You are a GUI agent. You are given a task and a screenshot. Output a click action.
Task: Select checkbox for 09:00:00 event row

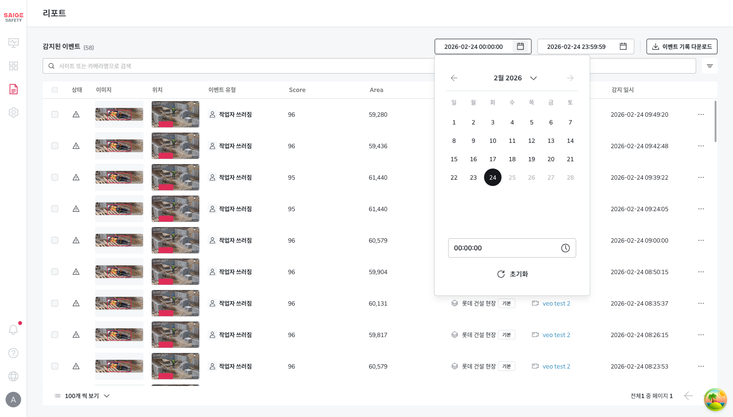[x=55, y=240]
